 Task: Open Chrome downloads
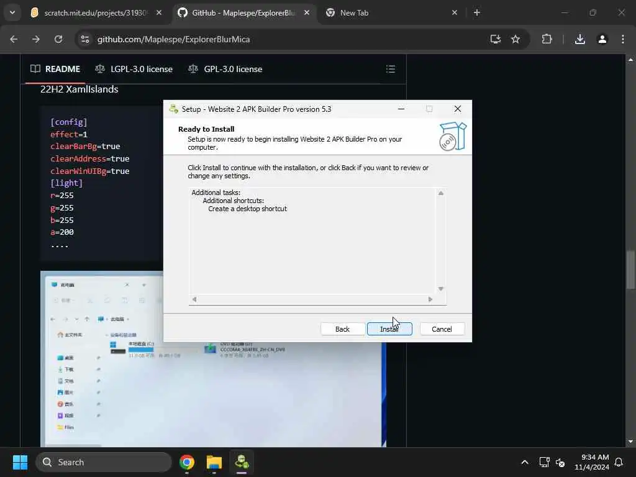click(x=580, y=39)
